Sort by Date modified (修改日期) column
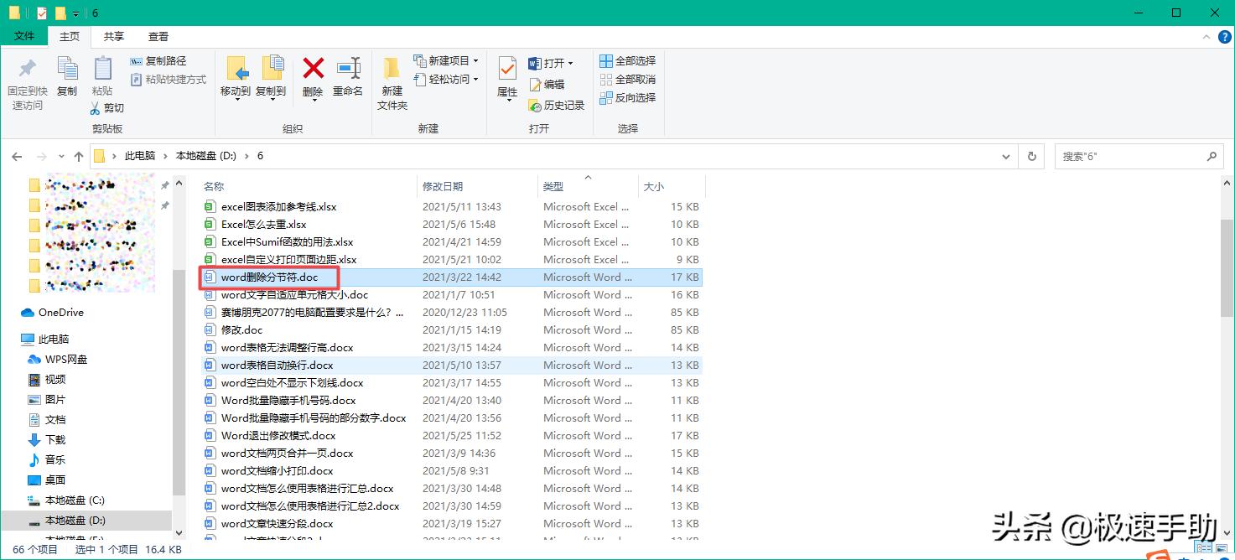The height and width of the screenshot is (560, 1235). point(443,187)
